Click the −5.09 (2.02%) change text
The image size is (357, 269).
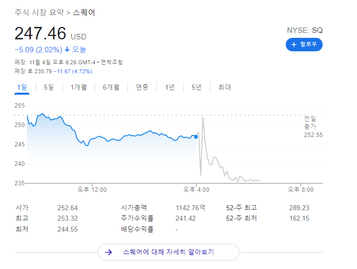click(38, 50)
